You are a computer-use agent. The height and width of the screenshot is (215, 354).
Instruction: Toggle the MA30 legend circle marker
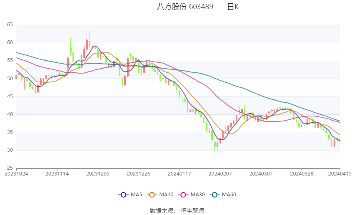pos(183,195)
